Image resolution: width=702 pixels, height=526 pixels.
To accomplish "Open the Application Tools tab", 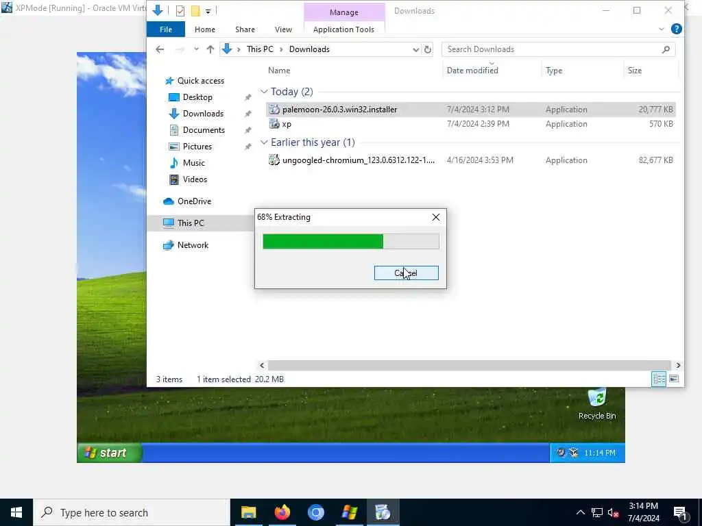I will point(343,29).
